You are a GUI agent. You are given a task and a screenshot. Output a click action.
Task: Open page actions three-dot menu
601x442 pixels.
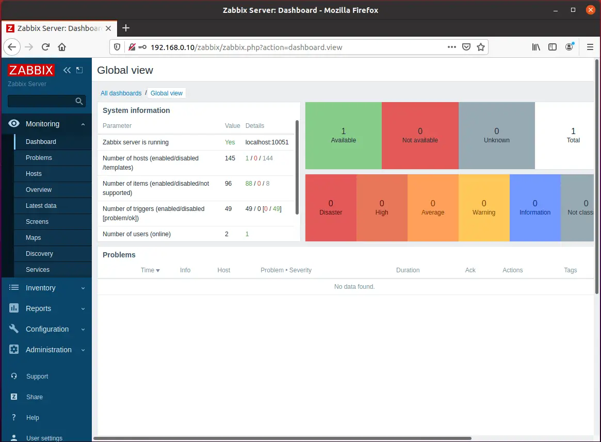point(452,47)
